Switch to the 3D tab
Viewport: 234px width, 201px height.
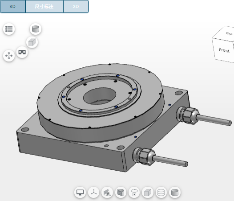pos(12,6)
